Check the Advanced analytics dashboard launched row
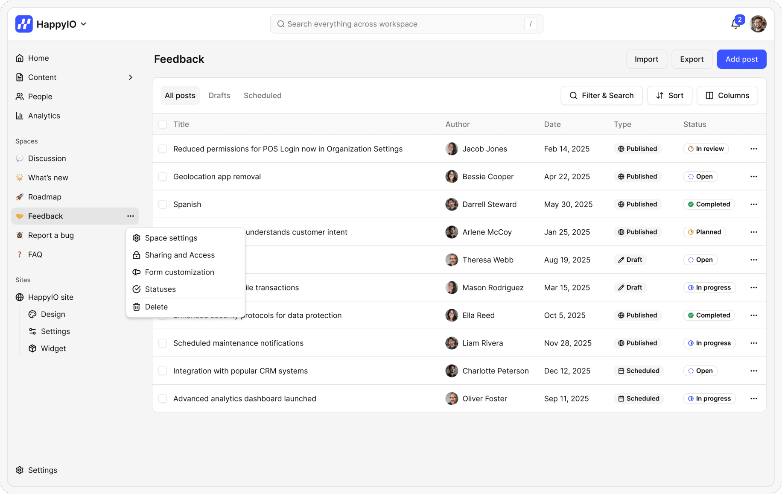Viewport: 782px width, 494px height. tap(163, 398)
